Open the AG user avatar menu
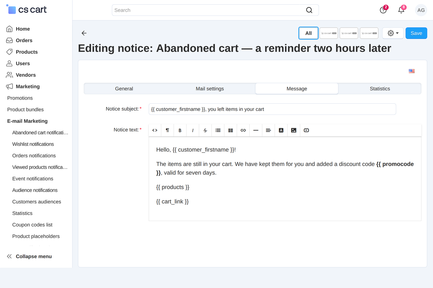This screenshot has width=433, height=288. pyautogui.click(x=421, y=10)
